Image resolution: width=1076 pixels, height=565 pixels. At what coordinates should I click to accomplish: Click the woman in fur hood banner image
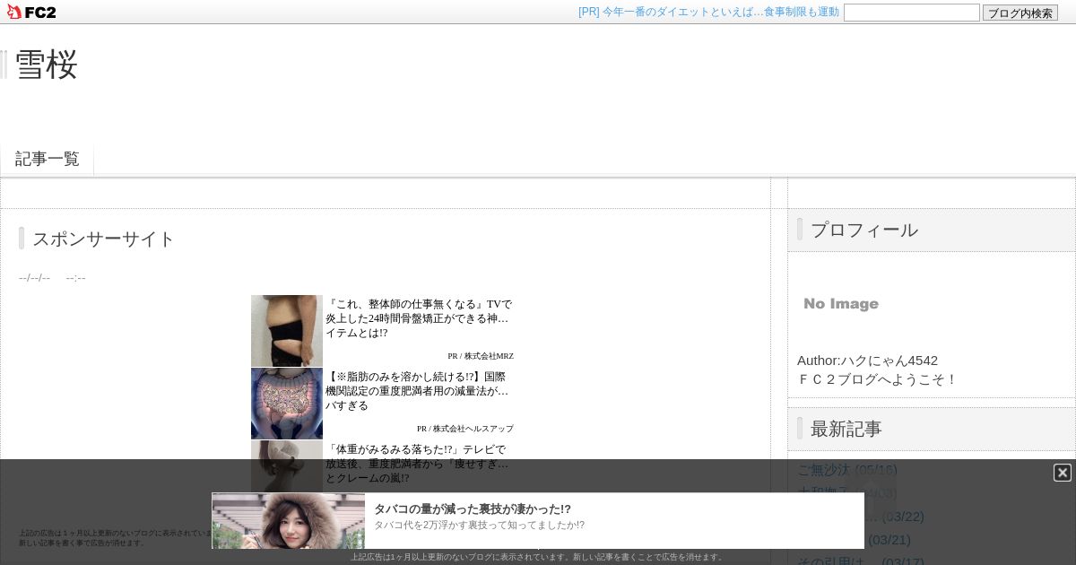click(289, 520)
